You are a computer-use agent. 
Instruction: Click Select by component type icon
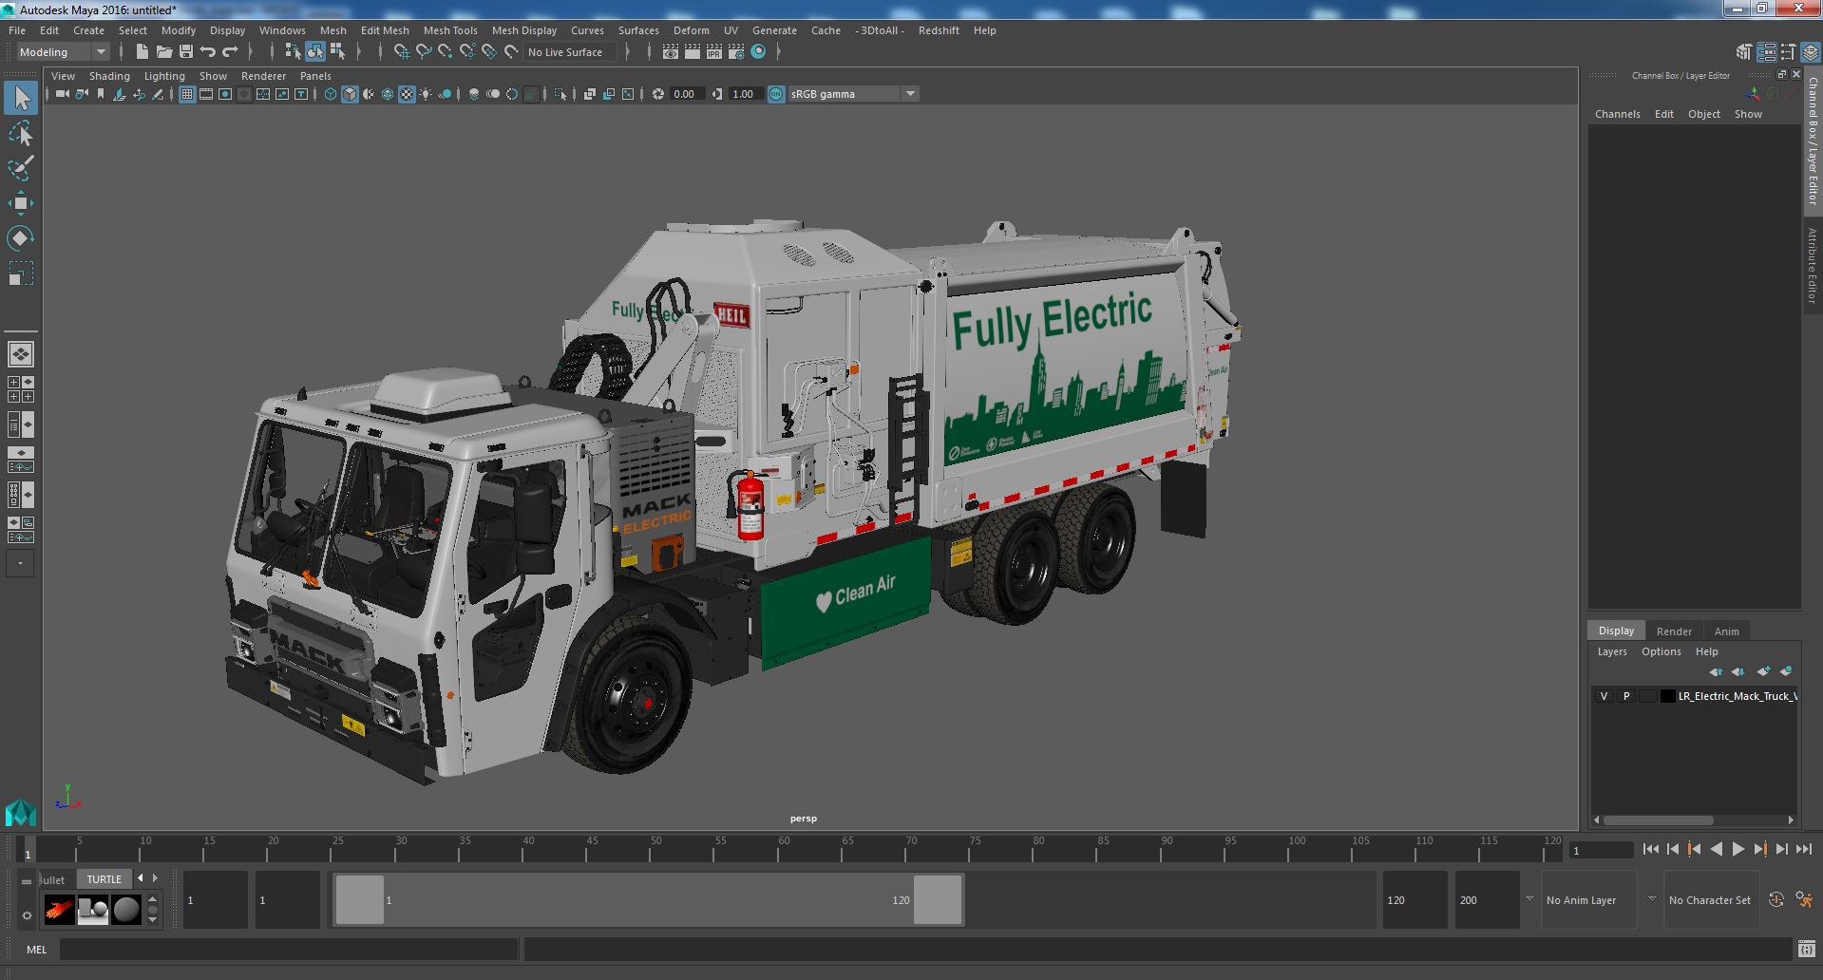coord(338,52)
